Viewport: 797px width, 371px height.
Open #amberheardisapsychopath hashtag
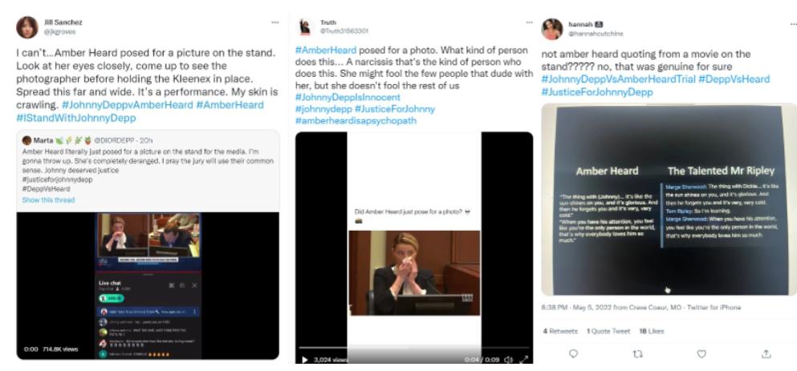356,121
